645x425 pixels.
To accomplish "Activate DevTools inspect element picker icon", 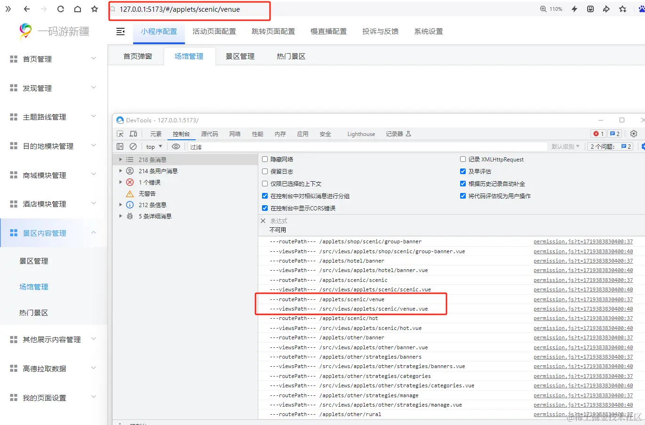I will point(120,134).
